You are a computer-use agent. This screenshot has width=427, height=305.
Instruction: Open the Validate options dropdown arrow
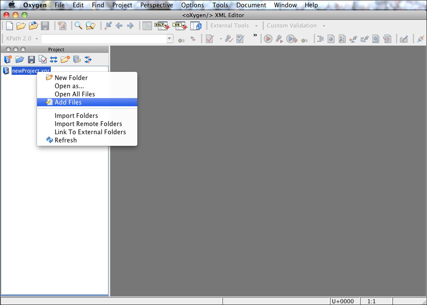220,39
